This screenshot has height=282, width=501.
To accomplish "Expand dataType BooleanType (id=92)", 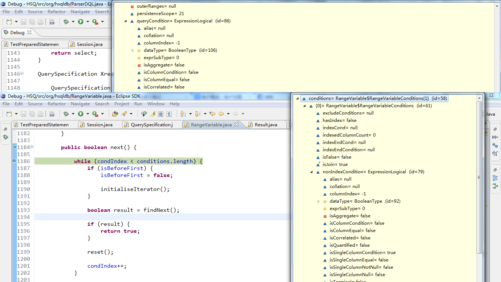I will click(x=318, y=201).
